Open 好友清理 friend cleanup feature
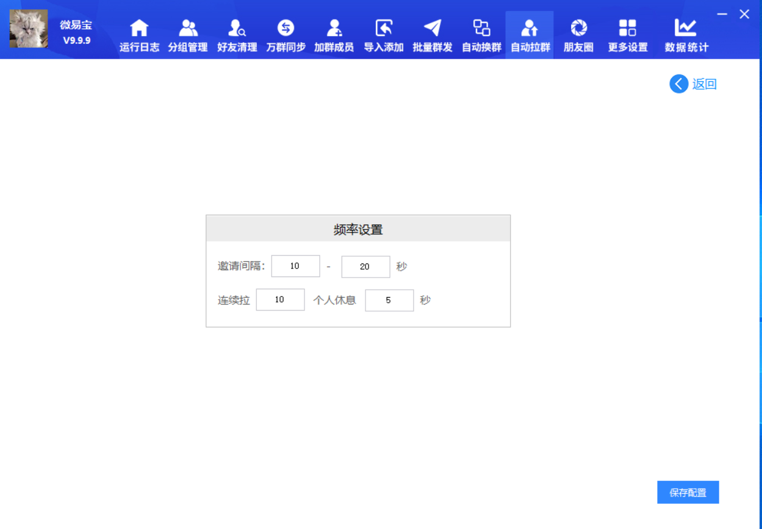762x529 pixels. [x=236, y=34]
